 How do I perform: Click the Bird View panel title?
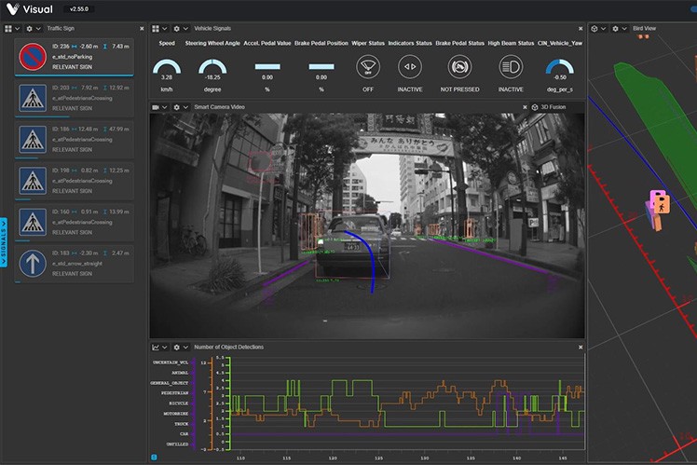645,29
